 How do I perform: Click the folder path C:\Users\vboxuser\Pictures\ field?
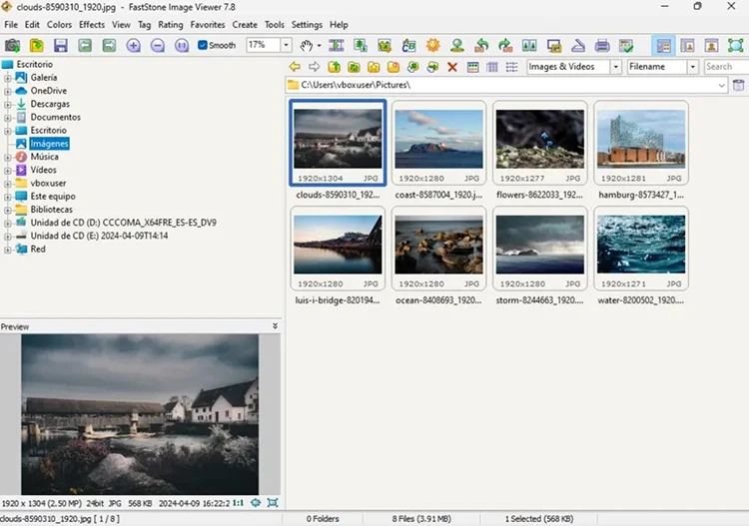tap(506, 86)
